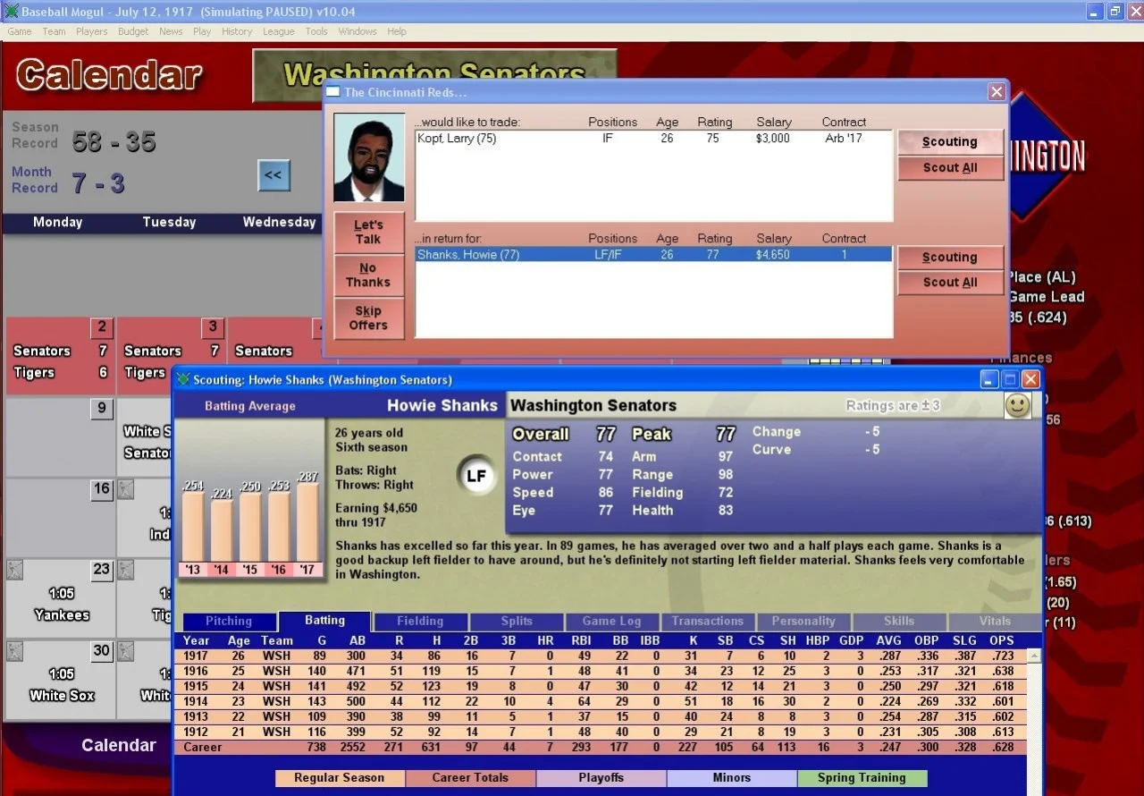Open the Transactions tab
Screen dimensions: 1144x796
pos(708,621)
